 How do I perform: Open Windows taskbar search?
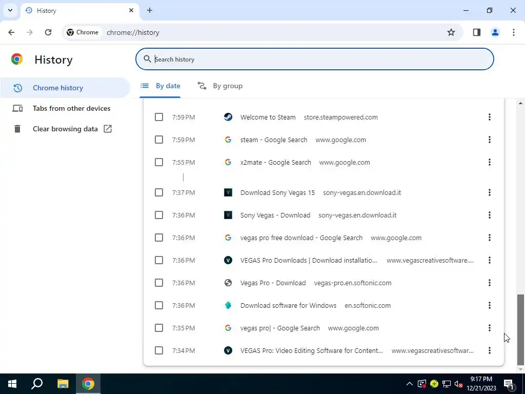[37, 384]
